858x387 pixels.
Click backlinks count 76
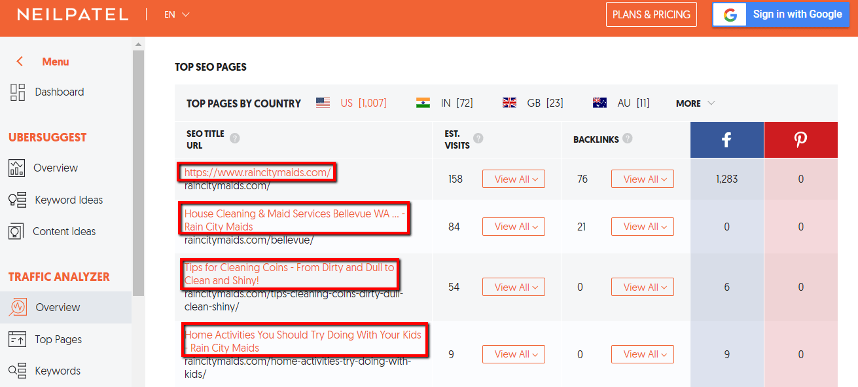click(x=582, y=179)
